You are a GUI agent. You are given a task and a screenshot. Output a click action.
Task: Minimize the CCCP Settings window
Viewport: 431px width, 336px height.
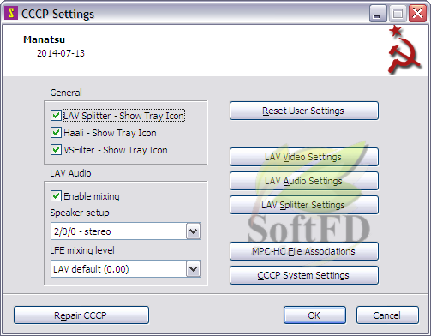point(378,14)
